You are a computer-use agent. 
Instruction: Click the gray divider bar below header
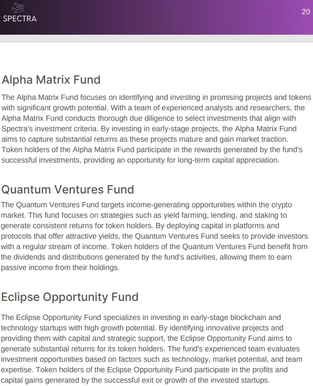[x=156, y=39]
